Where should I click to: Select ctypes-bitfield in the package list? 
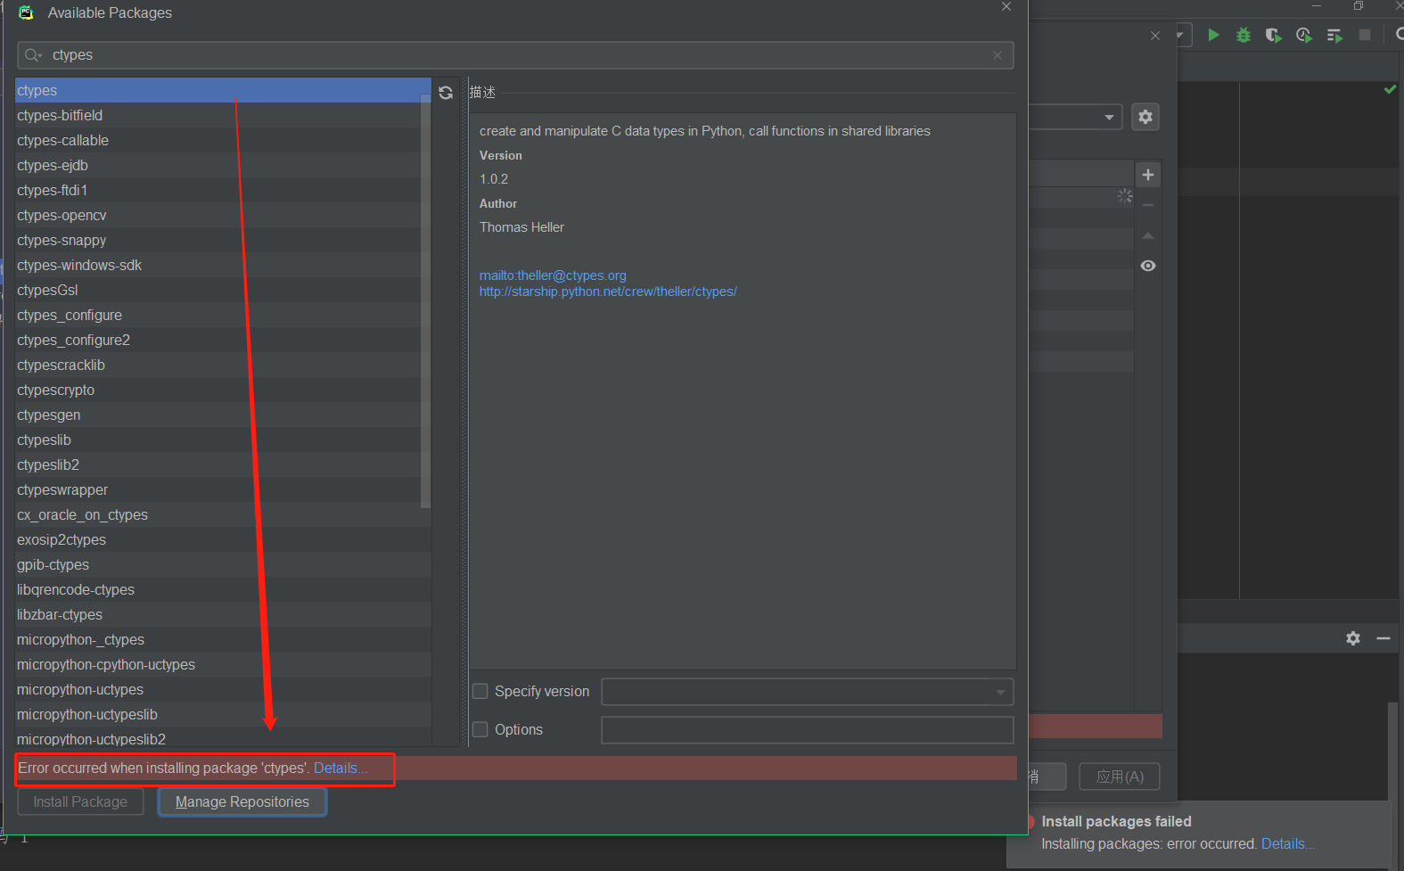coord(223,115)
